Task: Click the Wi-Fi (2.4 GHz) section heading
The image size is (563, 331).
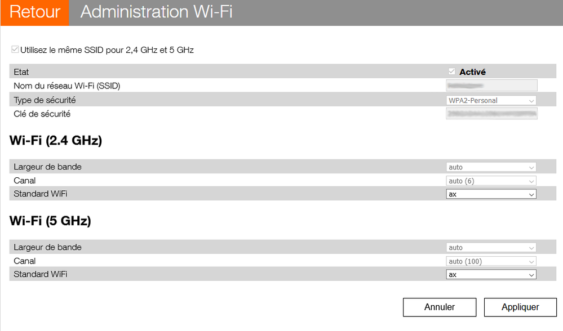Action: (56, 141)
